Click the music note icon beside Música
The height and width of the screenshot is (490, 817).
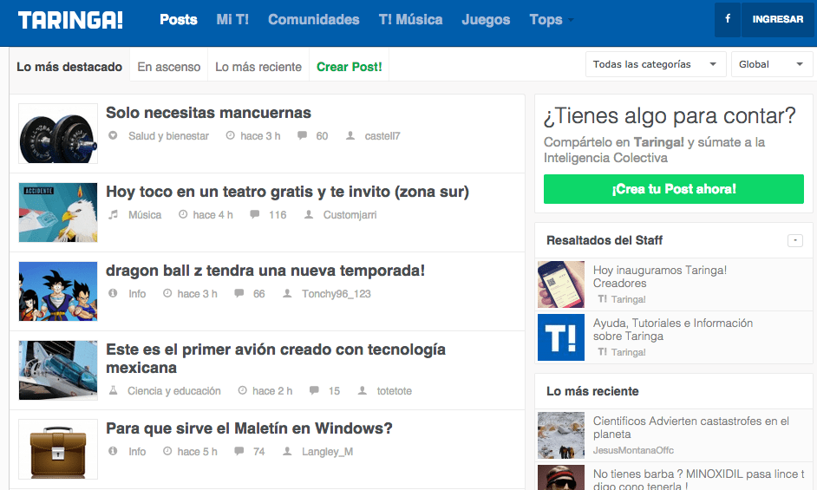click(113, 215)
